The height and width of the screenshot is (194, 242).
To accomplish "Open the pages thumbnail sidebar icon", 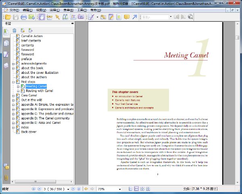I will coord(6,43).
